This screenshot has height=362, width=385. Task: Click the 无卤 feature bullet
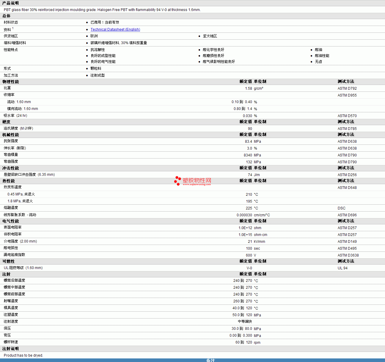318,62
